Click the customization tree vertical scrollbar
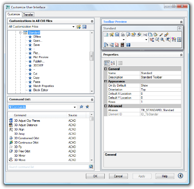 pyautogui.click(x=92, y=62)
